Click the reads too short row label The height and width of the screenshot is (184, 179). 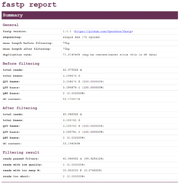click(16, 176)
